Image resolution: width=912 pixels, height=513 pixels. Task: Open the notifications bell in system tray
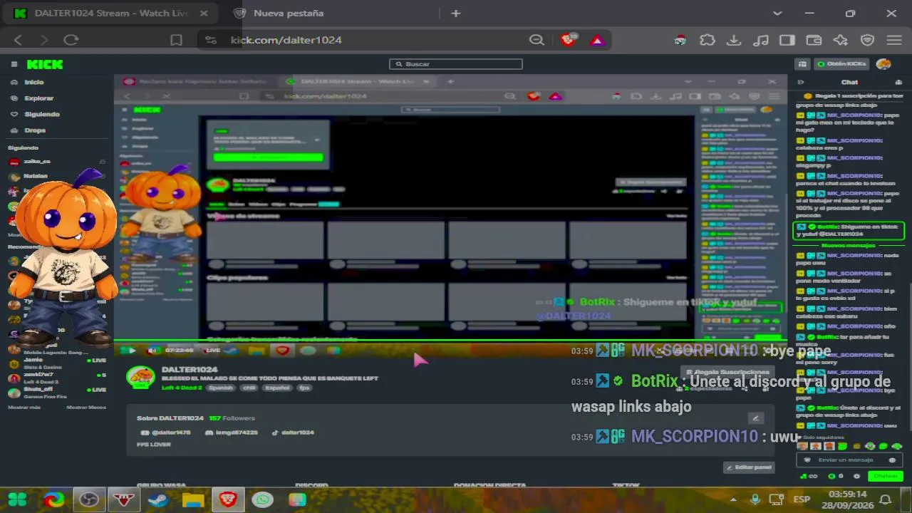pos(886,499)
